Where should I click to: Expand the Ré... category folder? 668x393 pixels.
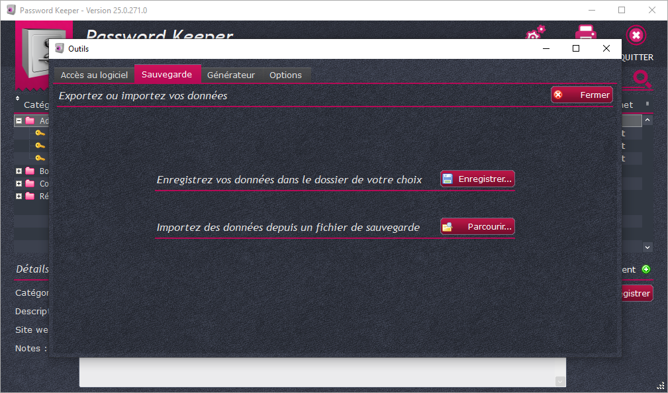19,196
